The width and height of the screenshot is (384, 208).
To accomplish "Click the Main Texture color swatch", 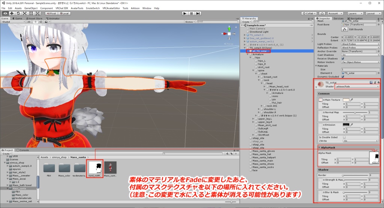I will 346,100.
